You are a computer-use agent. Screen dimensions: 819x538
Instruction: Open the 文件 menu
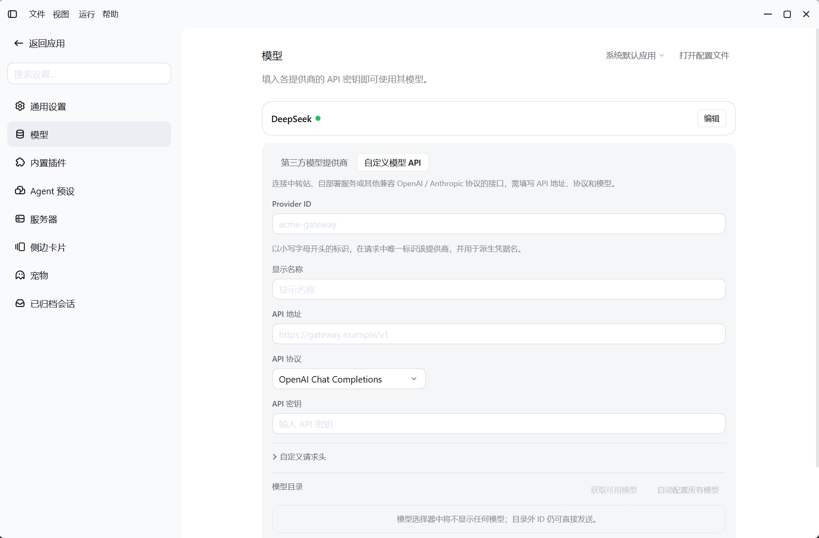[x=37, y=14]
